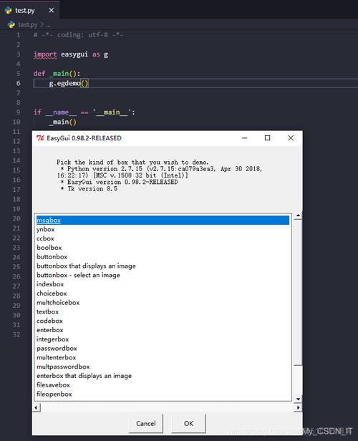358x441 pixels.
Task: Select fileopenbox in the list
Action: (163, 394)
